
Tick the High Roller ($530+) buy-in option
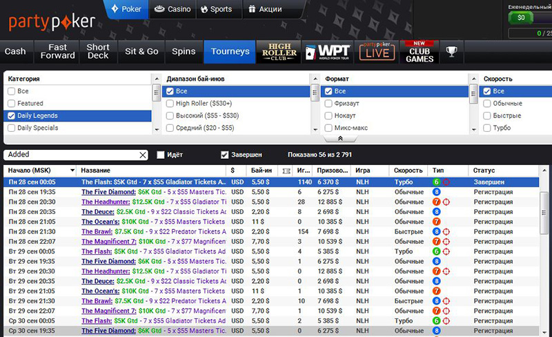tap(170, 104)
